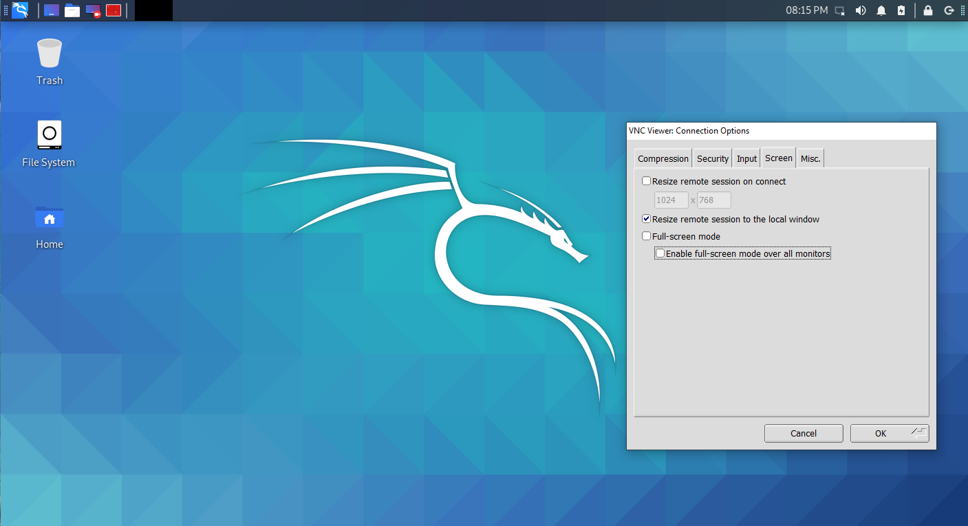Viewport: 968px width, 526px height.
Task: Click the 1024 width input field
Action: pyautogui.click(x=671, y=200)
